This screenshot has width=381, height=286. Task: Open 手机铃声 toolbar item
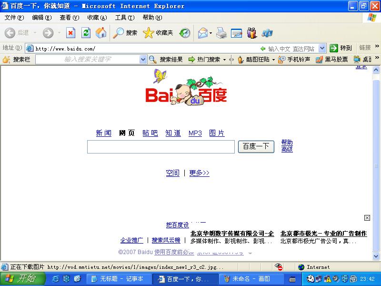[294, 59]
